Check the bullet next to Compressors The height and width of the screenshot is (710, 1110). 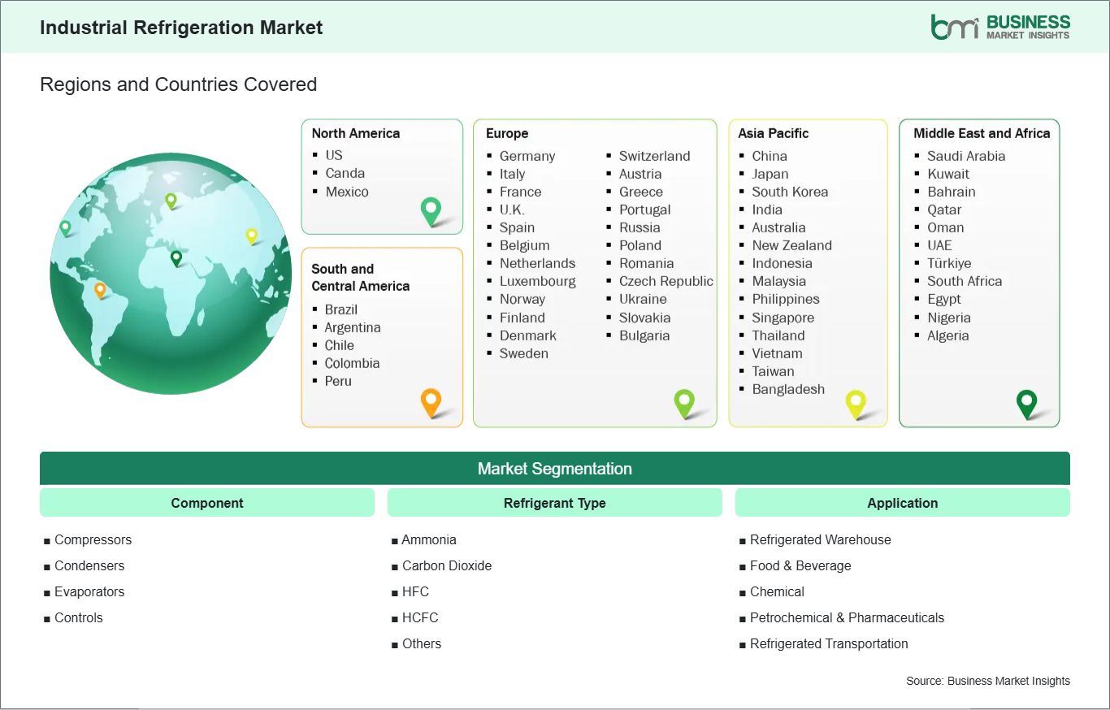tap(47, 539)
